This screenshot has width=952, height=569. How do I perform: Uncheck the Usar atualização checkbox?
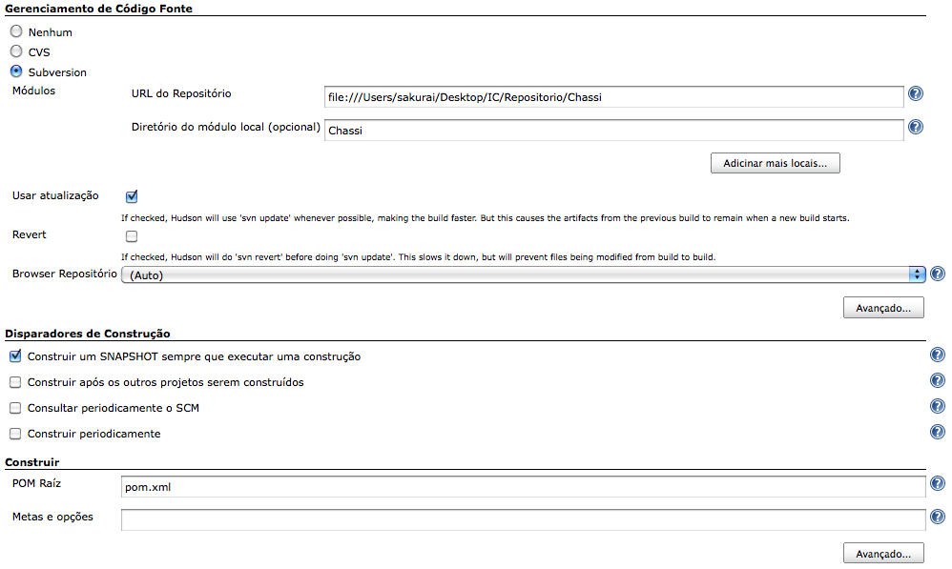click(132, 196)
